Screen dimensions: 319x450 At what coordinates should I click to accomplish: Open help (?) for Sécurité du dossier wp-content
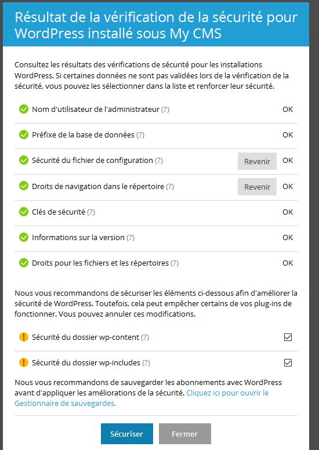point(145,338)
